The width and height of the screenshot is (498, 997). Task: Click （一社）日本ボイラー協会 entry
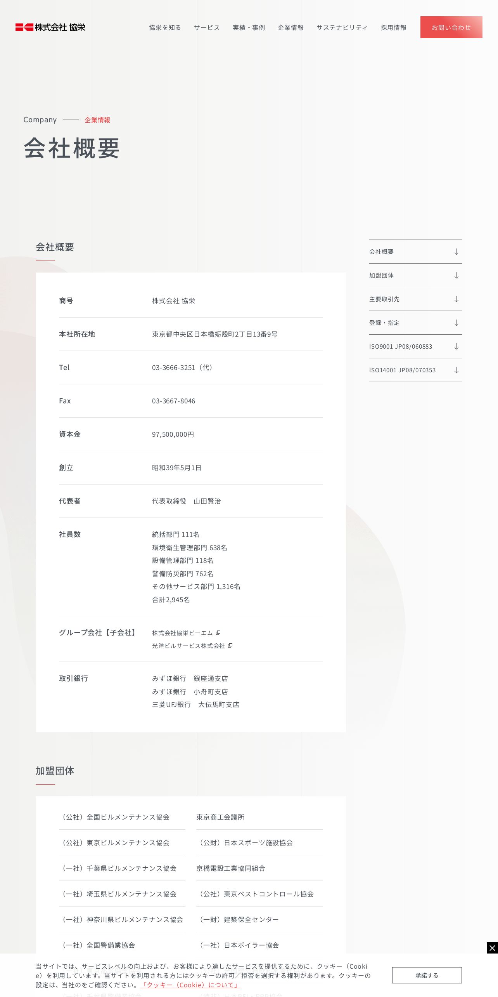(238, 945)
